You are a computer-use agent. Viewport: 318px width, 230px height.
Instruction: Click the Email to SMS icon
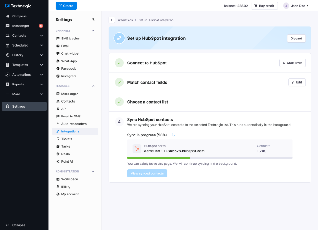(x=58, y=116)
